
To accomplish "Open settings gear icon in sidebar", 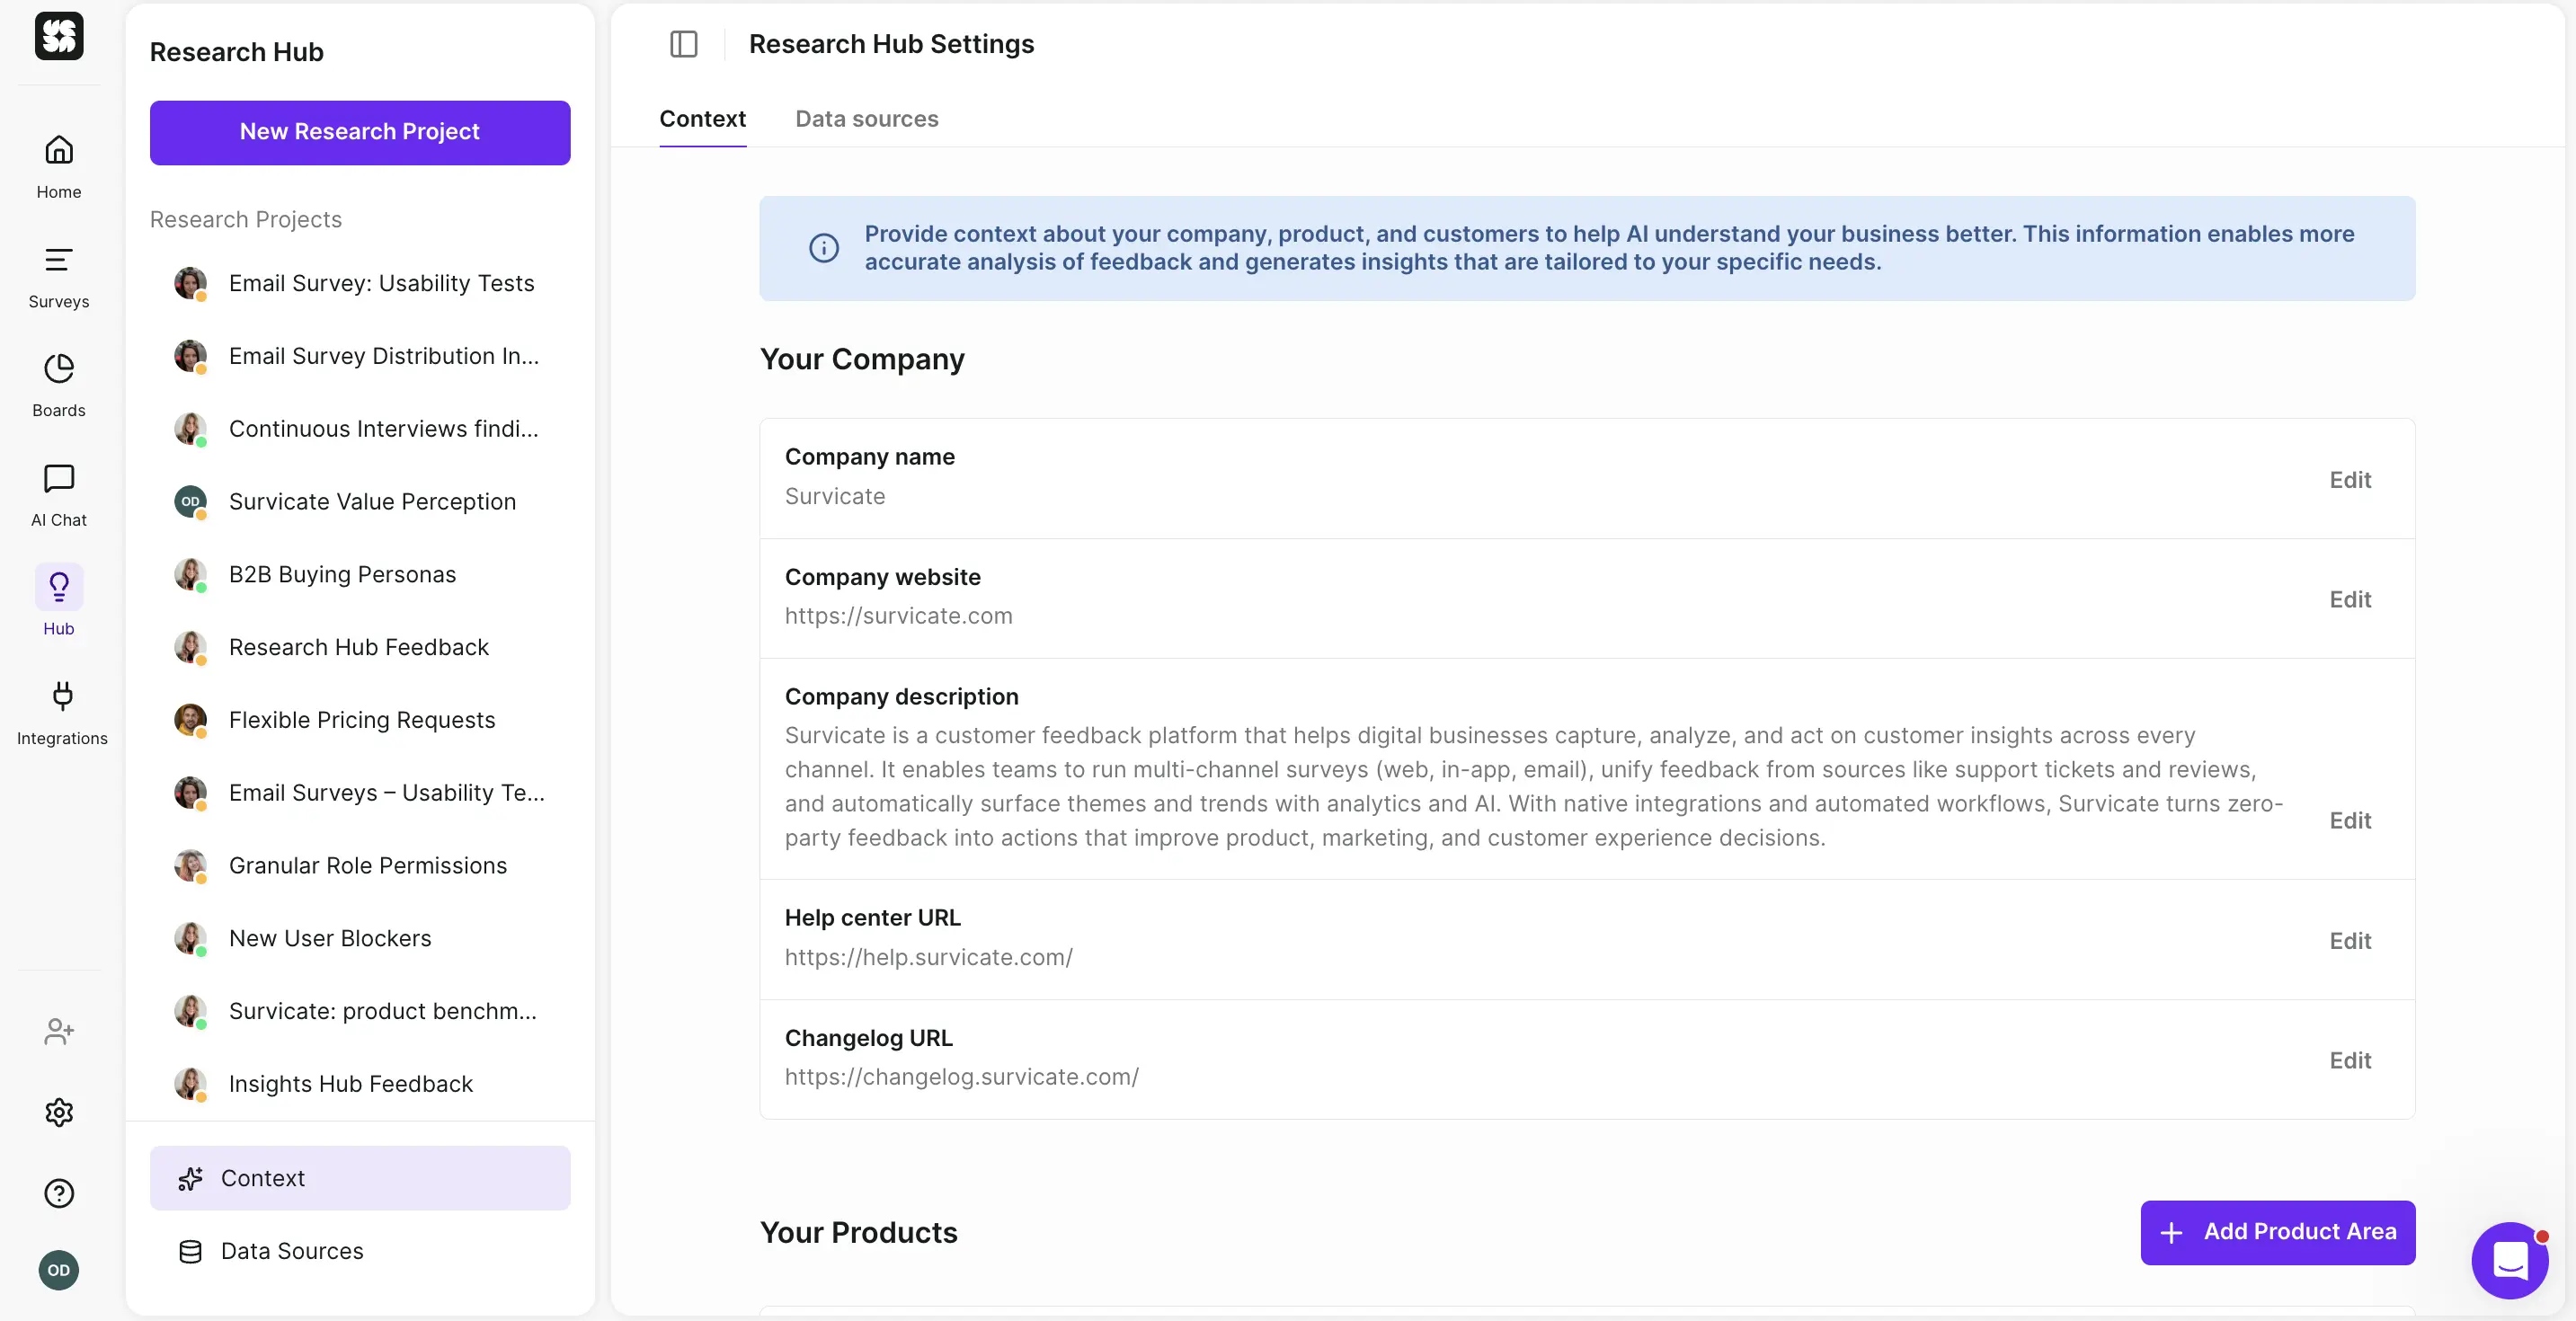I will [x=59, y=1112].
